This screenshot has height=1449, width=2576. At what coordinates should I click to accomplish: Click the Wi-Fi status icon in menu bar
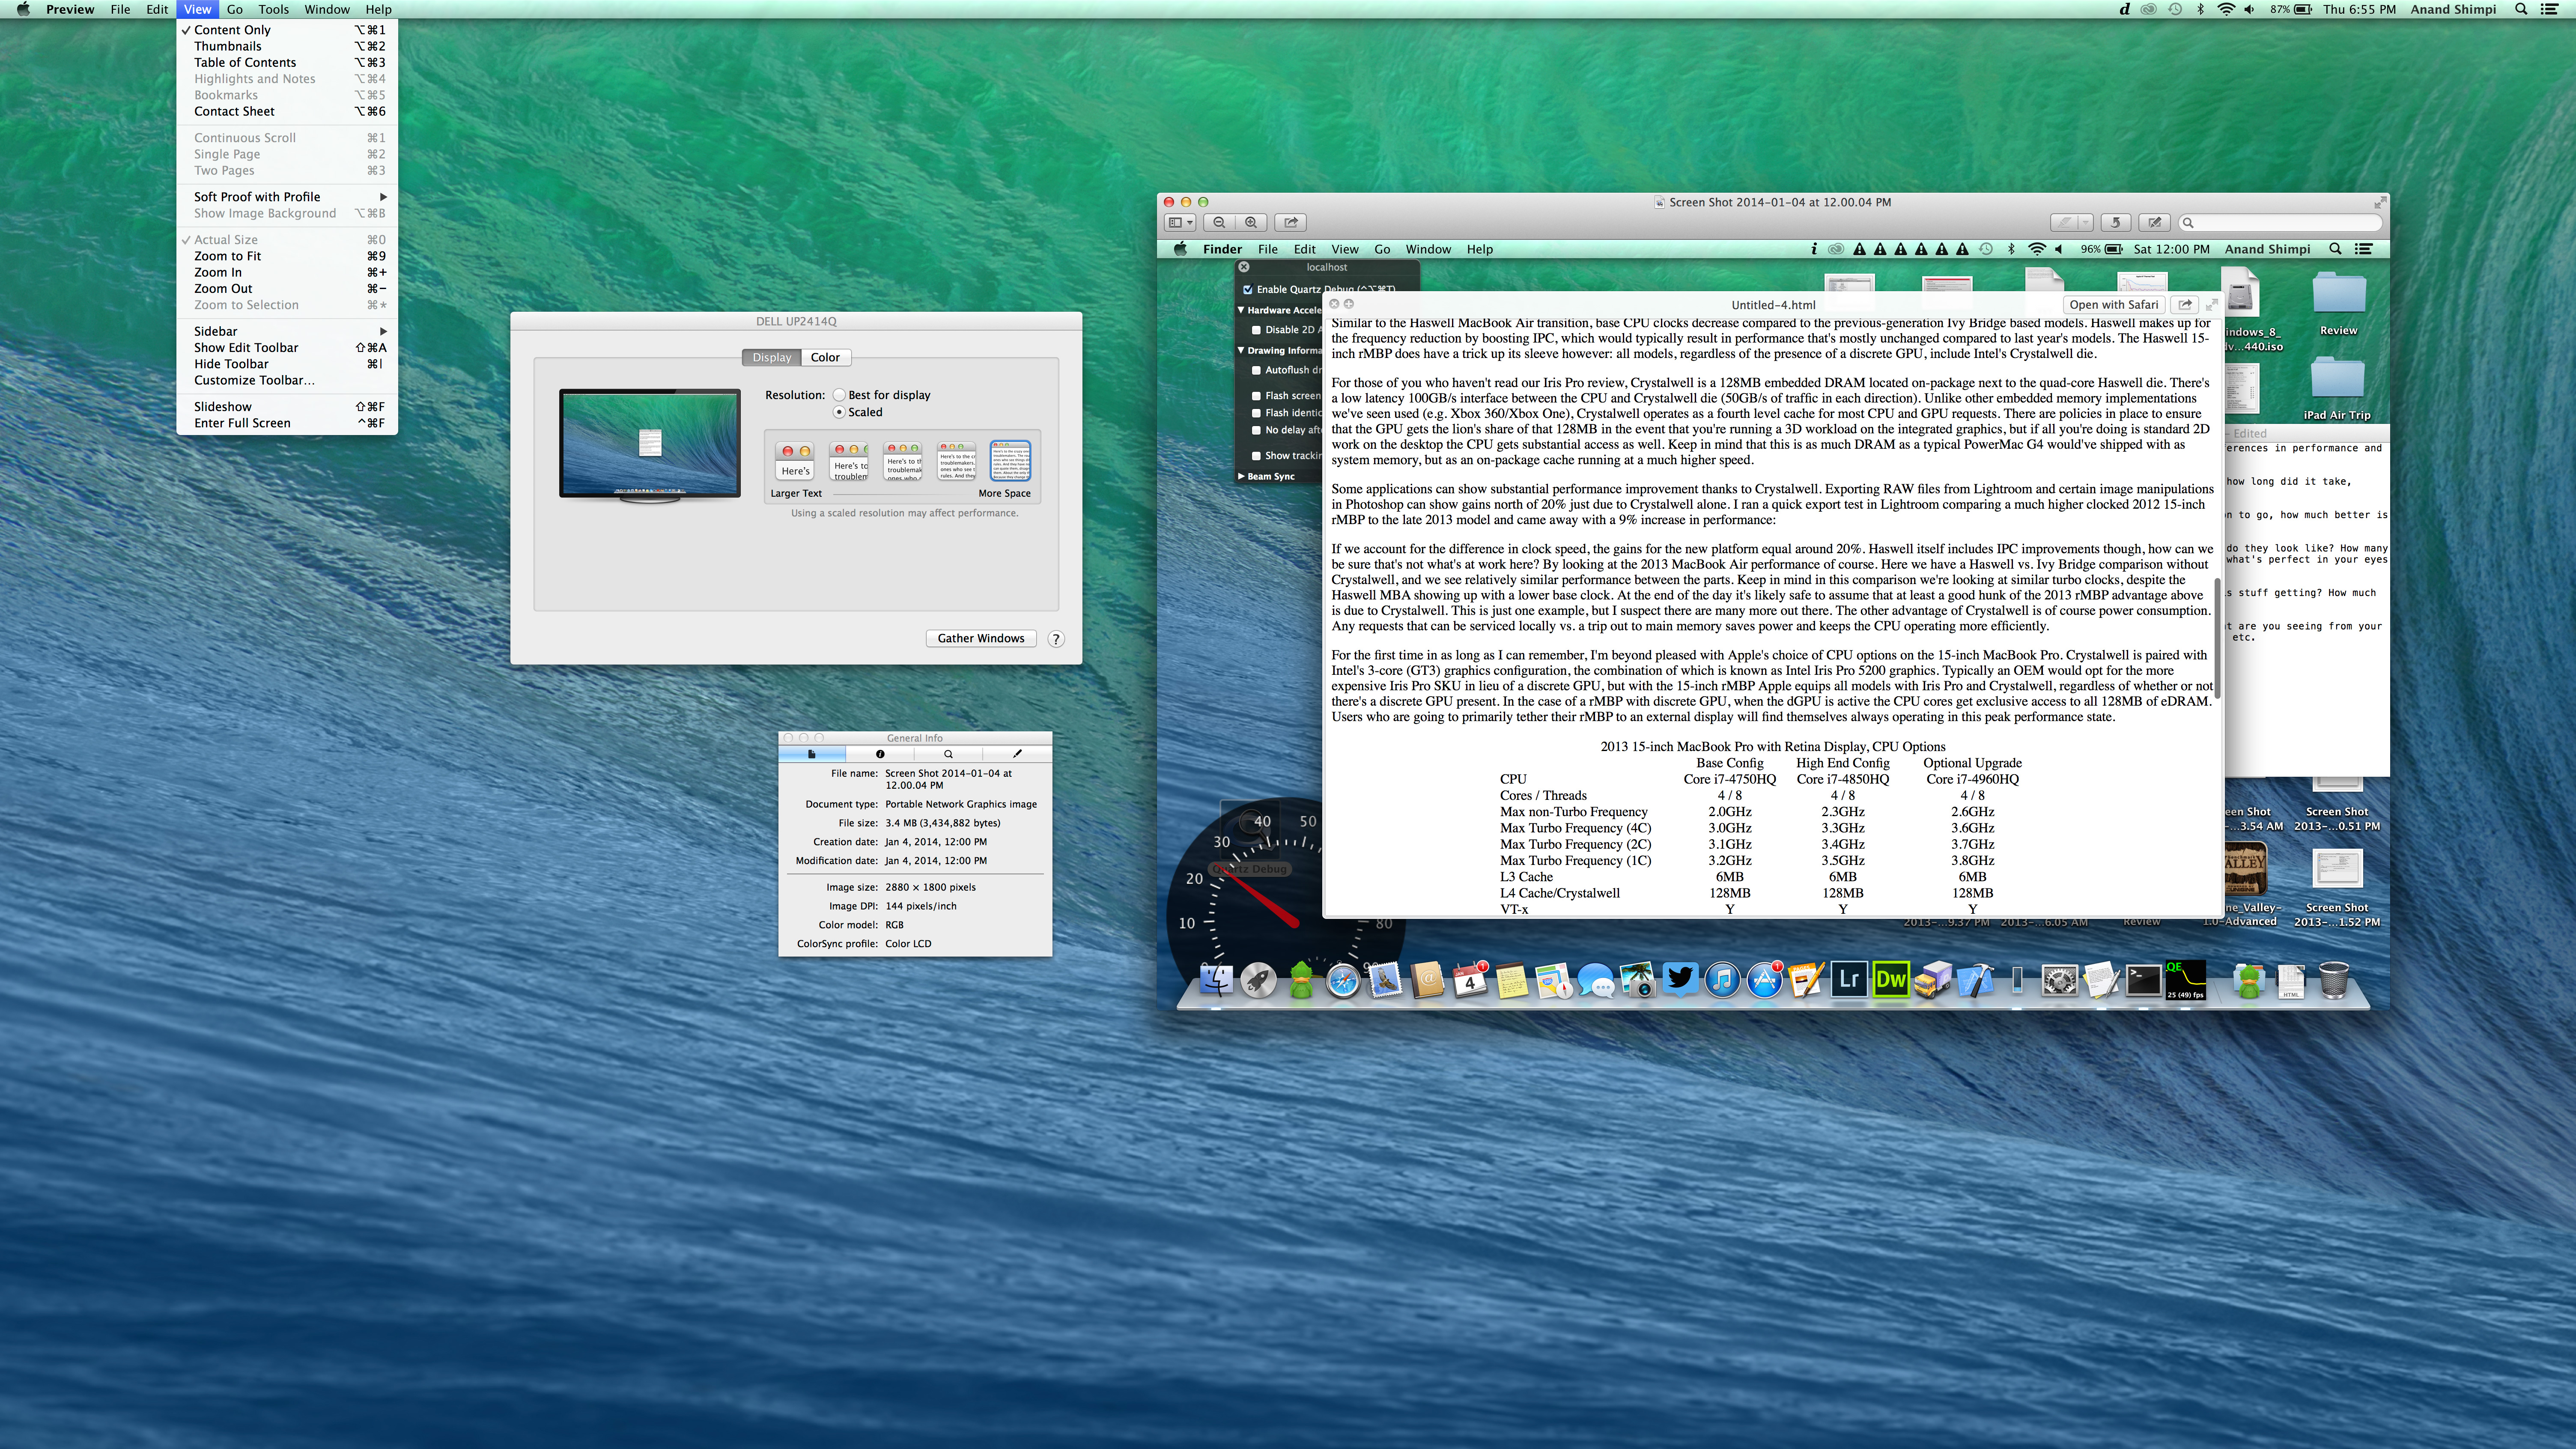pos(2226,9)
